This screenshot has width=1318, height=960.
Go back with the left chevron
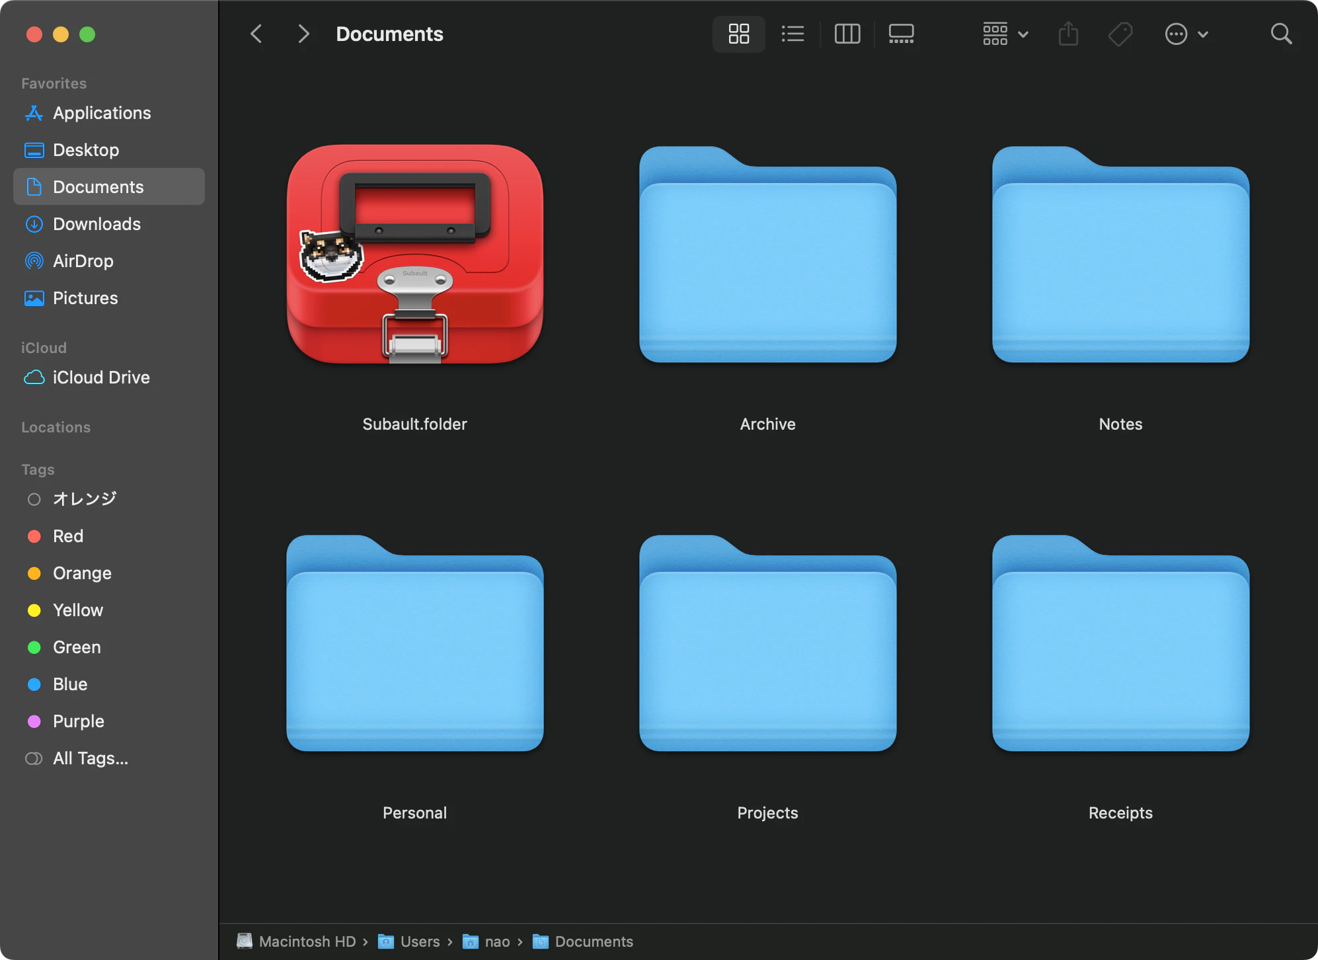point(256,34)
